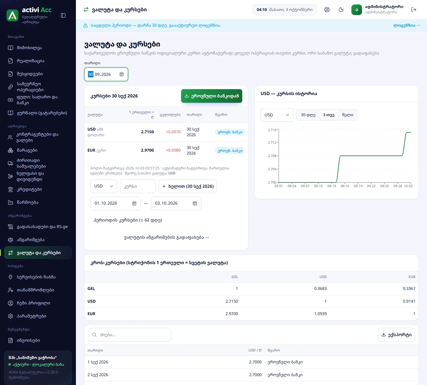Select the წელი chart range
Image resolution: width=427 pixels, height=385 pixels.
(348, 115)
